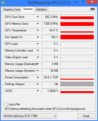Click the GPU-Z app icon in title bar
Screen dimensions: 98x121
pyautogui.click(x=3, y=2)
